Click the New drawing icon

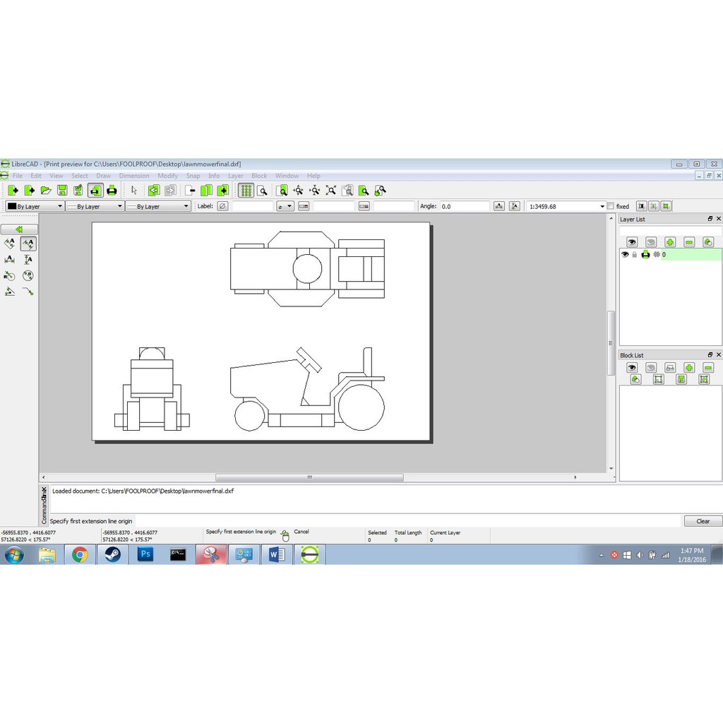pyautogui.click(x=13, y=191)
